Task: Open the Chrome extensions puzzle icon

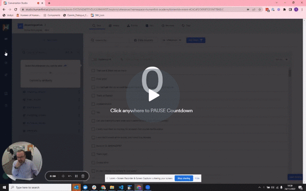Action: [x=284, y=10]
